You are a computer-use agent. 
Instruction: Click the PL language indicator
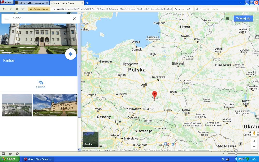pyautogui.click(x=223, y=159)
